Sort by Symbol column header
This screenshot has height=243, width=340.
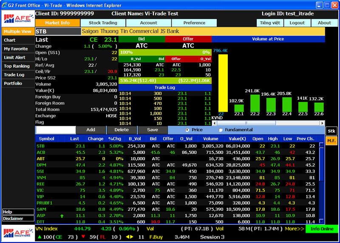pos(46,139)
